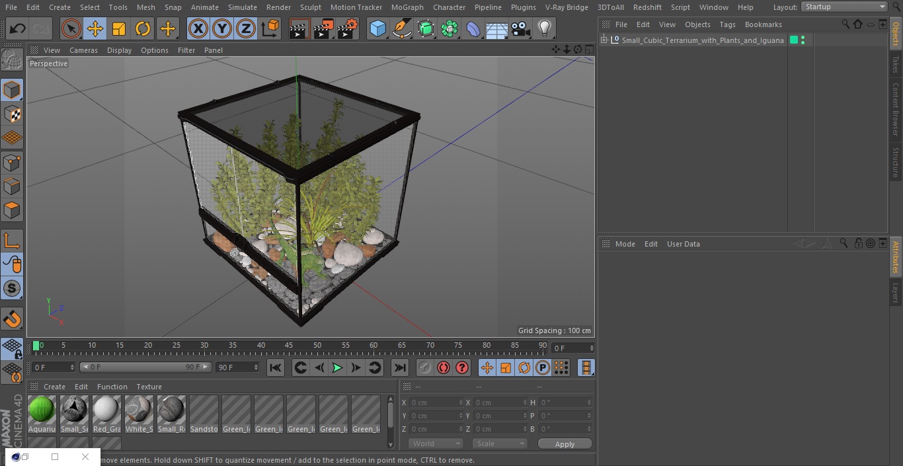Screen dimensions: 903x466
Task: Switch to the Takes side tab
Action: click(896, 64)
